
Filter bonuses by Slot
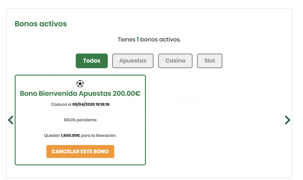click(210, 61)
